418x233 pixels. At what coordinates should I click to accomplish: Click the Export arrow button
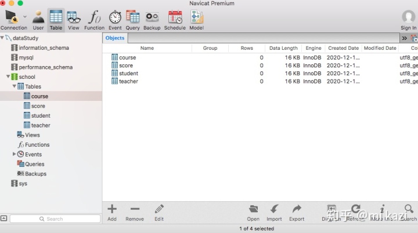pyautogui.click(x=297, y=213)
